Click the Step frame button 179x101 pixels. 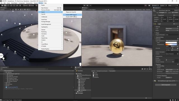(x=90, y=5)
